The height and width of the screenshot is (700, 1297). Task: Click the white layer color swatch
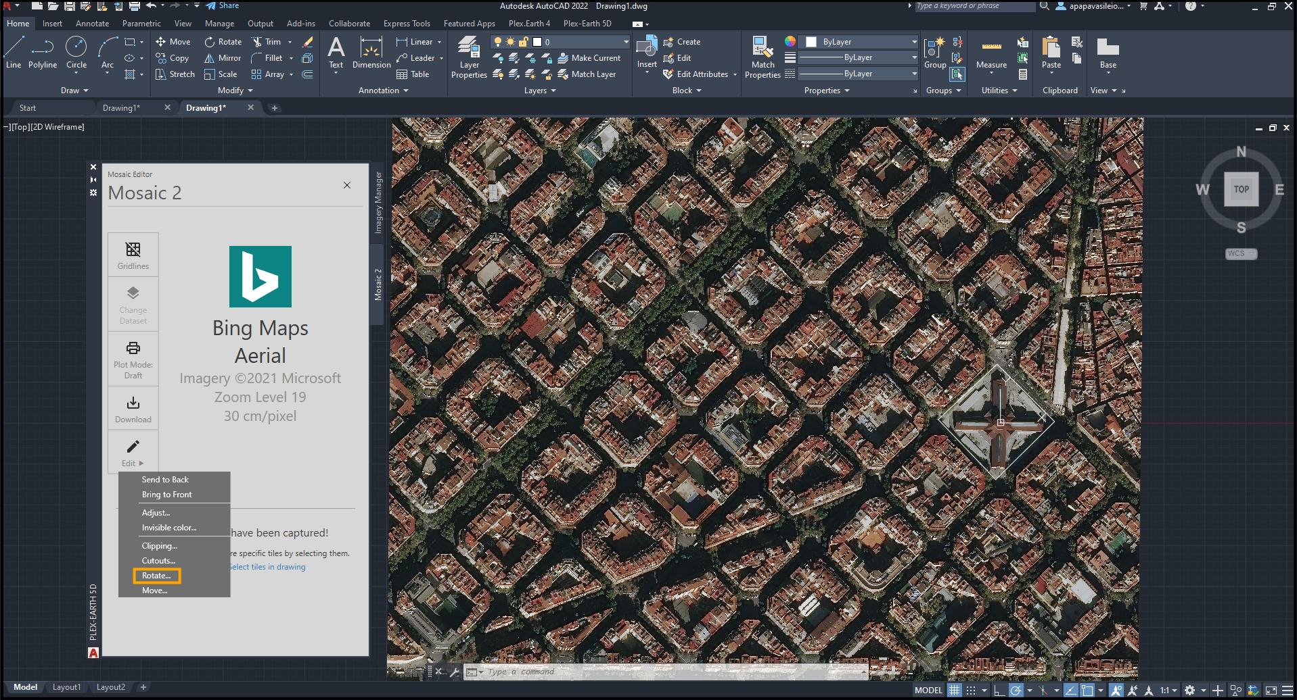coord(537,42)
